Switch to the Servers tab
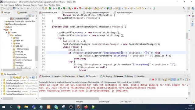The image size is (195, 110). [x=118, y=76]
